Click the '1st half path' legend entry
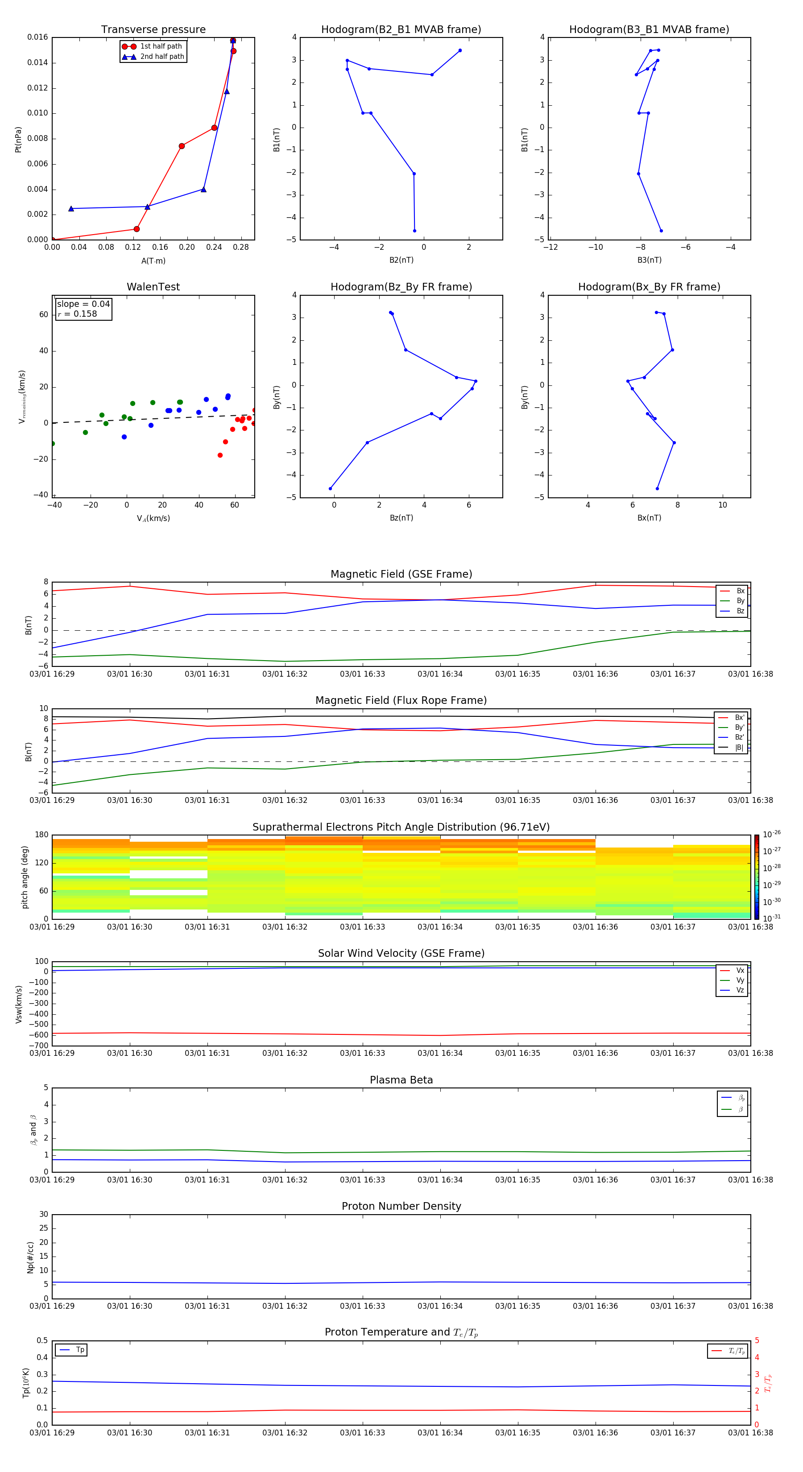Screen dimensions: 803x1472 pyautogui.click(x=153, y=46)
